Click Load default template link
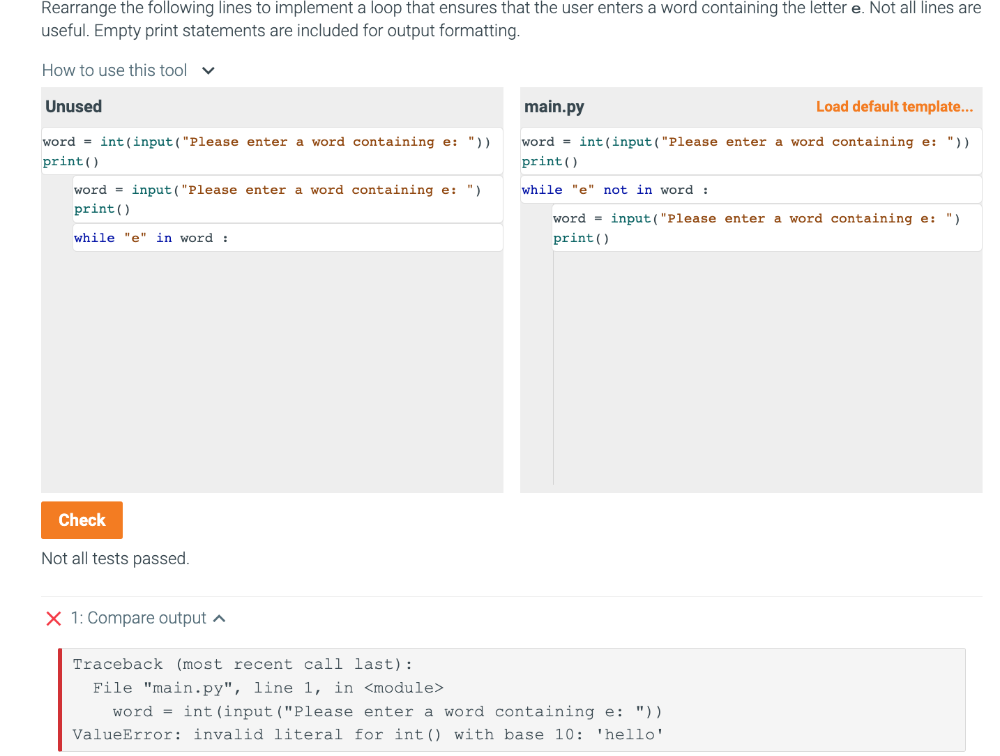1000x756 pixels. (895, 107)
